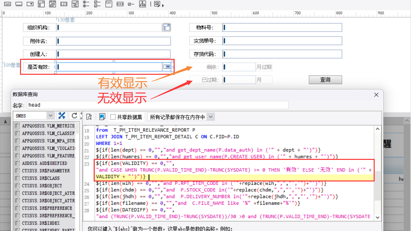
Task: Click the 名字 field containing head
Action: coord(157,105)
